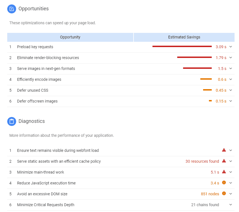
Task: Click Avoid an excessive DOM size title
Action: (42, 194)
